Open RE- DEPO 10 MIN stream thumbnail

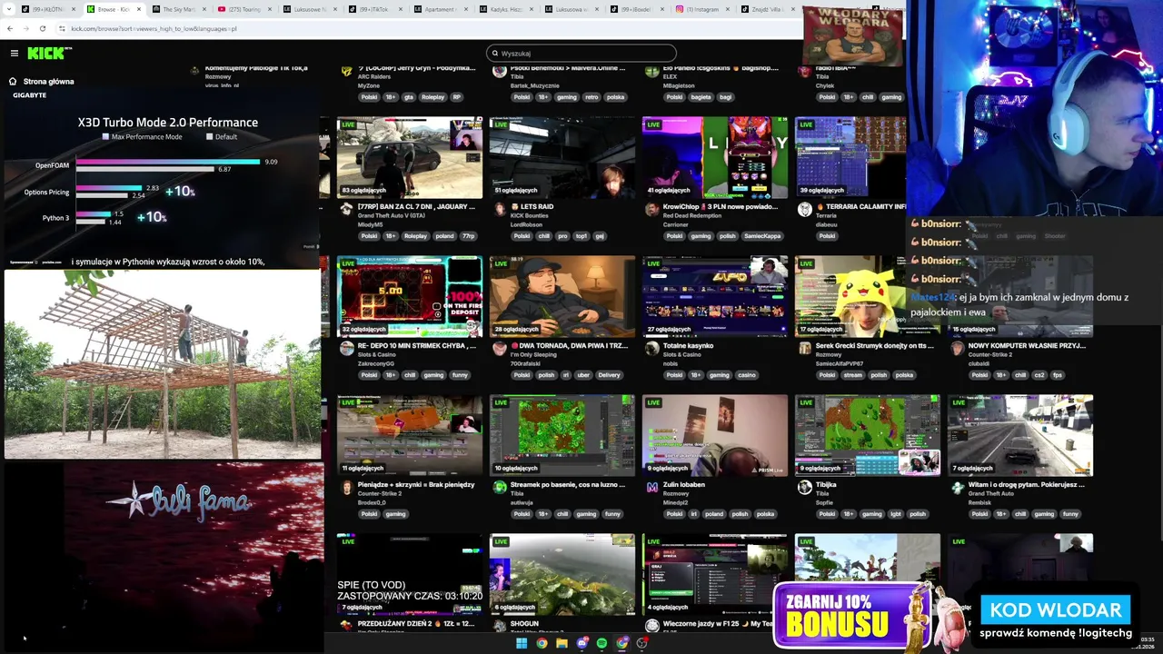(x=410, y=296)
